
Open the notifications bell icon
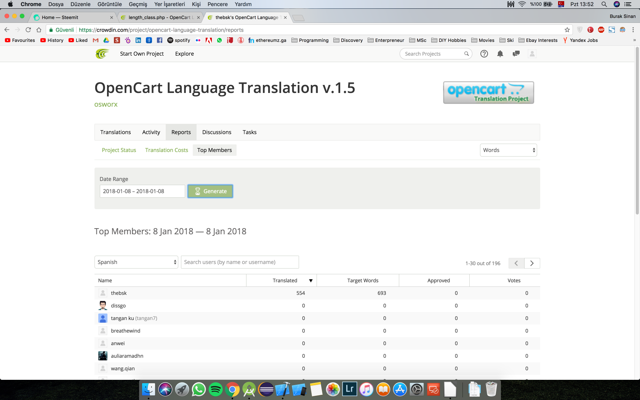tap(500, 54)
